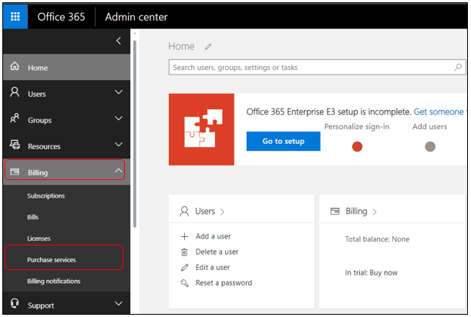The height and width of the screenshot is (317, 471).
Task: Click the Users card person icon
Action: click(x=184, y=212)
